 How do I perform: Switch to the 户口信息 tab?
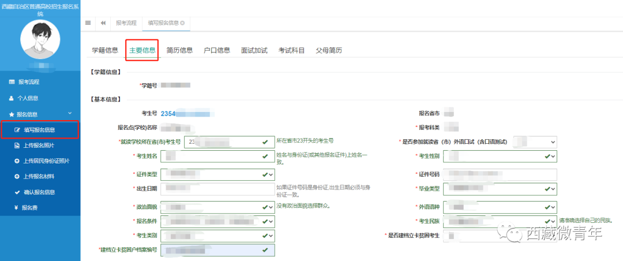[217, 50]
